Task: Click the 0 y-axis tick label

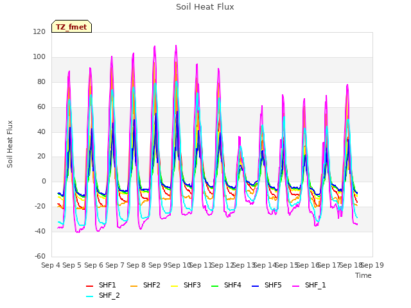Action: [44, 181]
